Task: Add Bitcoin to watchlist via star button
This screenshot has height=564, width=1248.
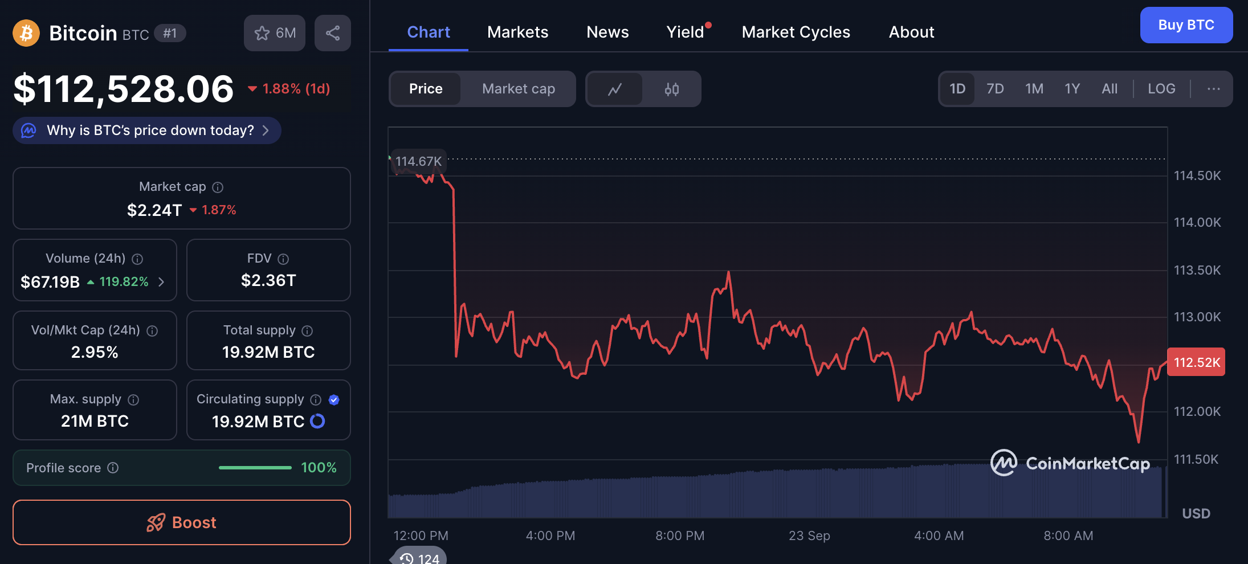Action: 274,33
